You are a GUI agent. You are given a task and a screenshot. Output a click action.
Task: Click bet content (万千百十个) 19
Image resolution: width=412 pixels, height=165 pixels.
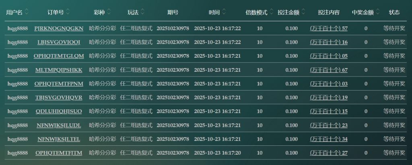[x=329, y=98]
